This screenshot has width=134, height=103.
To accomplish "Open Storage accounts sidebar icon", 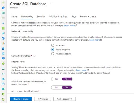I will [x=3, y=69].
